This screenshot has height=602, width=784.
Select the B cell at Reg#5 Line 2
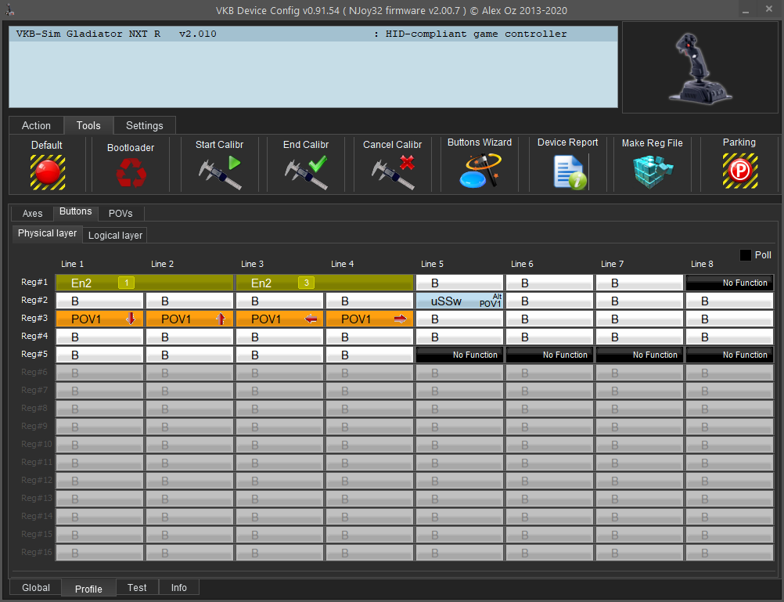pyautogui.click(x=190, y=355)
